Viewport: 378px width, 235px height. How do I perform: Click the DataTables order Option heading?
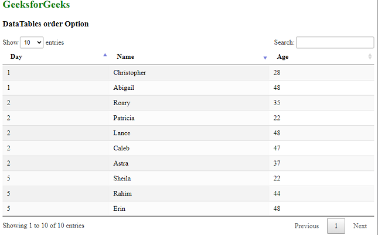tap(46, 24)
